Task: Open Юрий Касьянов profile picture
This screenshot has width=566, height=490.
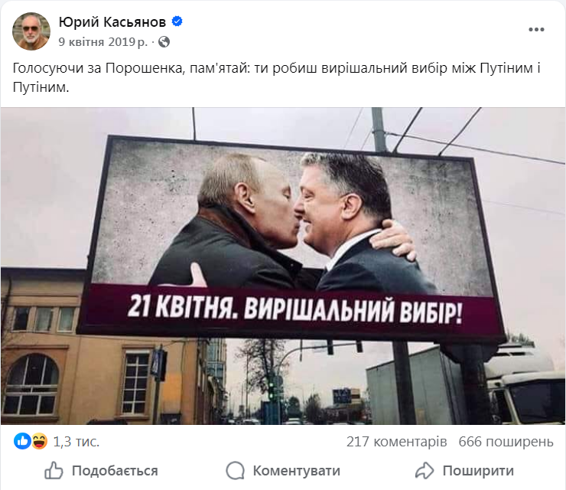Action: 31,31
